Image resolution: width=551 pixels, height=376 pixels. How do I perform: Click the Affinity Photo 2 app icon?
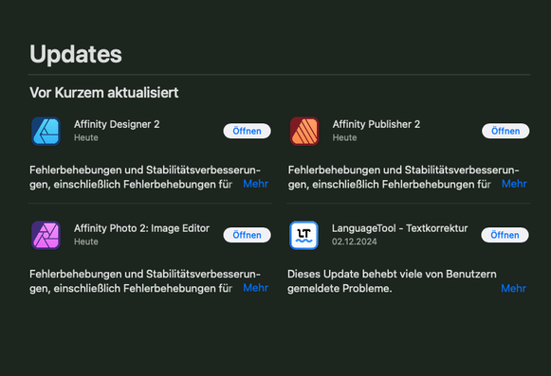pyautogui.click(x=46, y=235)
